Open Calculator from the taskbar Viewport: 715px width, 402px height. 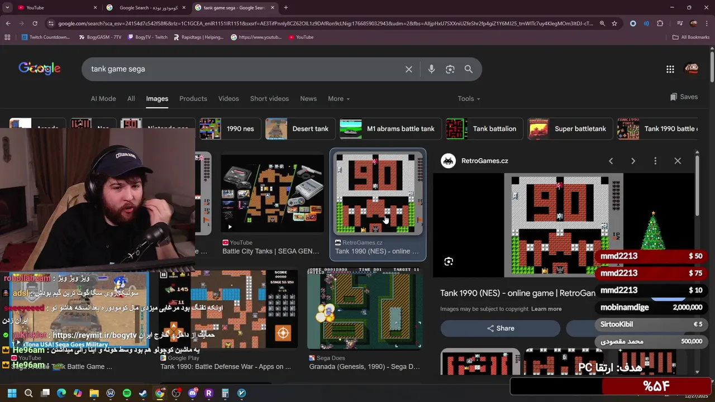(x=225, y=393)
